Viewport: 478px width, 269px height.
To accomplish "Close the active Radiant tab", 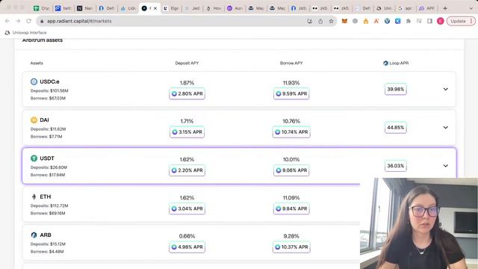I will click(155, 8).
